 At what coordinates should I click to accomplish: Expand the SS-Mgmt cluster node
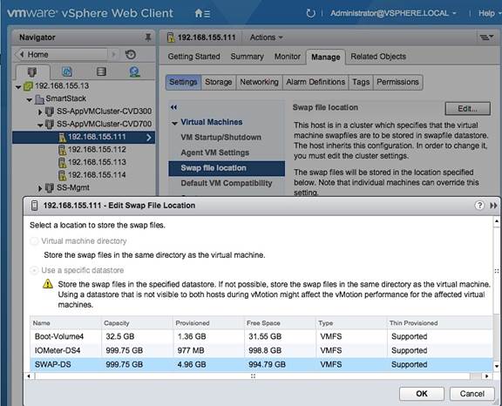40,188
